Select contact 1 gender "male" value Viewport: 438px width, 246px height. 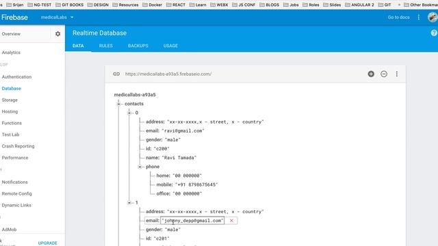(x=173, y=230)
